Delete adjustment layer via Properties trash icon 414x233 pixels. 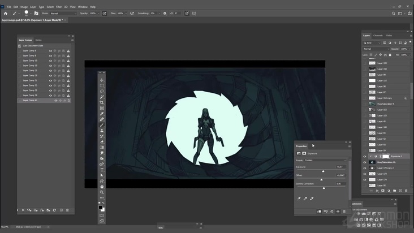tap(344, 212)
